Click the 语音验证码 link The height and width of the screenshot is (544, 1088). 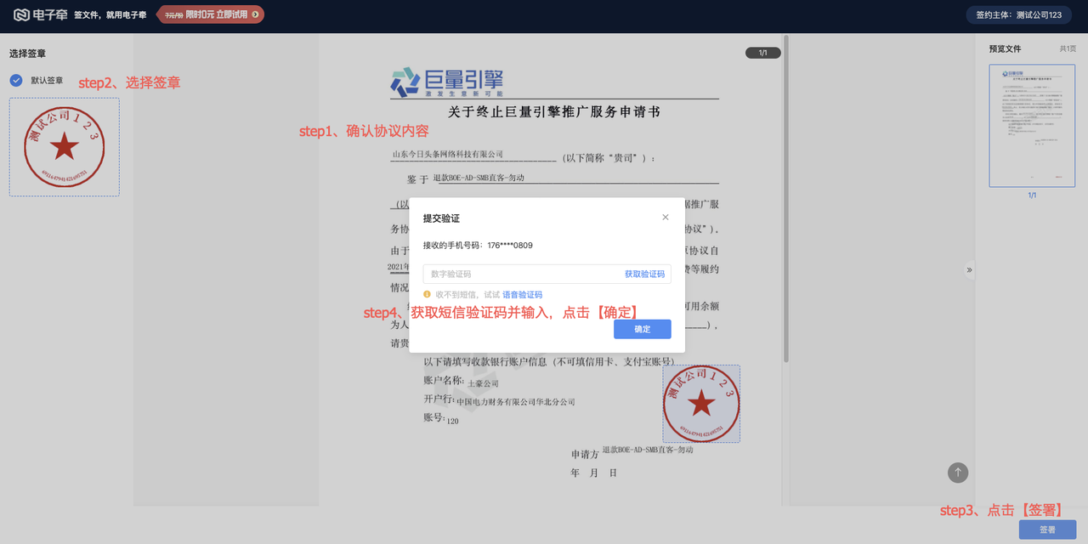click(522, 295)
